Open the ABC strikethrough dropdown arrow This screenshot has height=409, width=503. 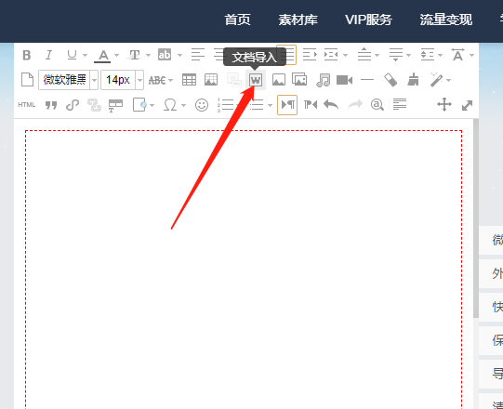170,80
